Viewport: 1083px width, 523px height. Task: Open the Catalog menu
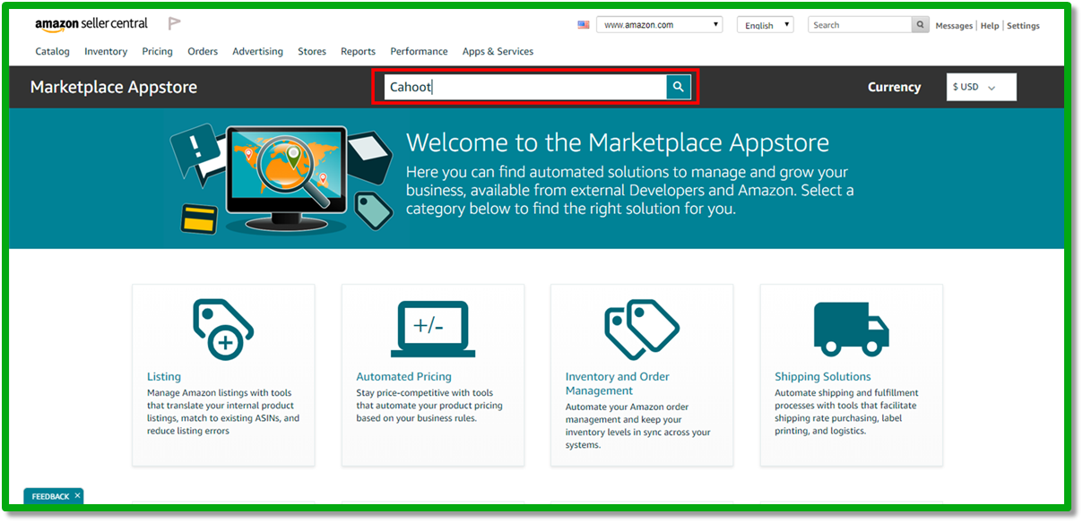(52, 51)
